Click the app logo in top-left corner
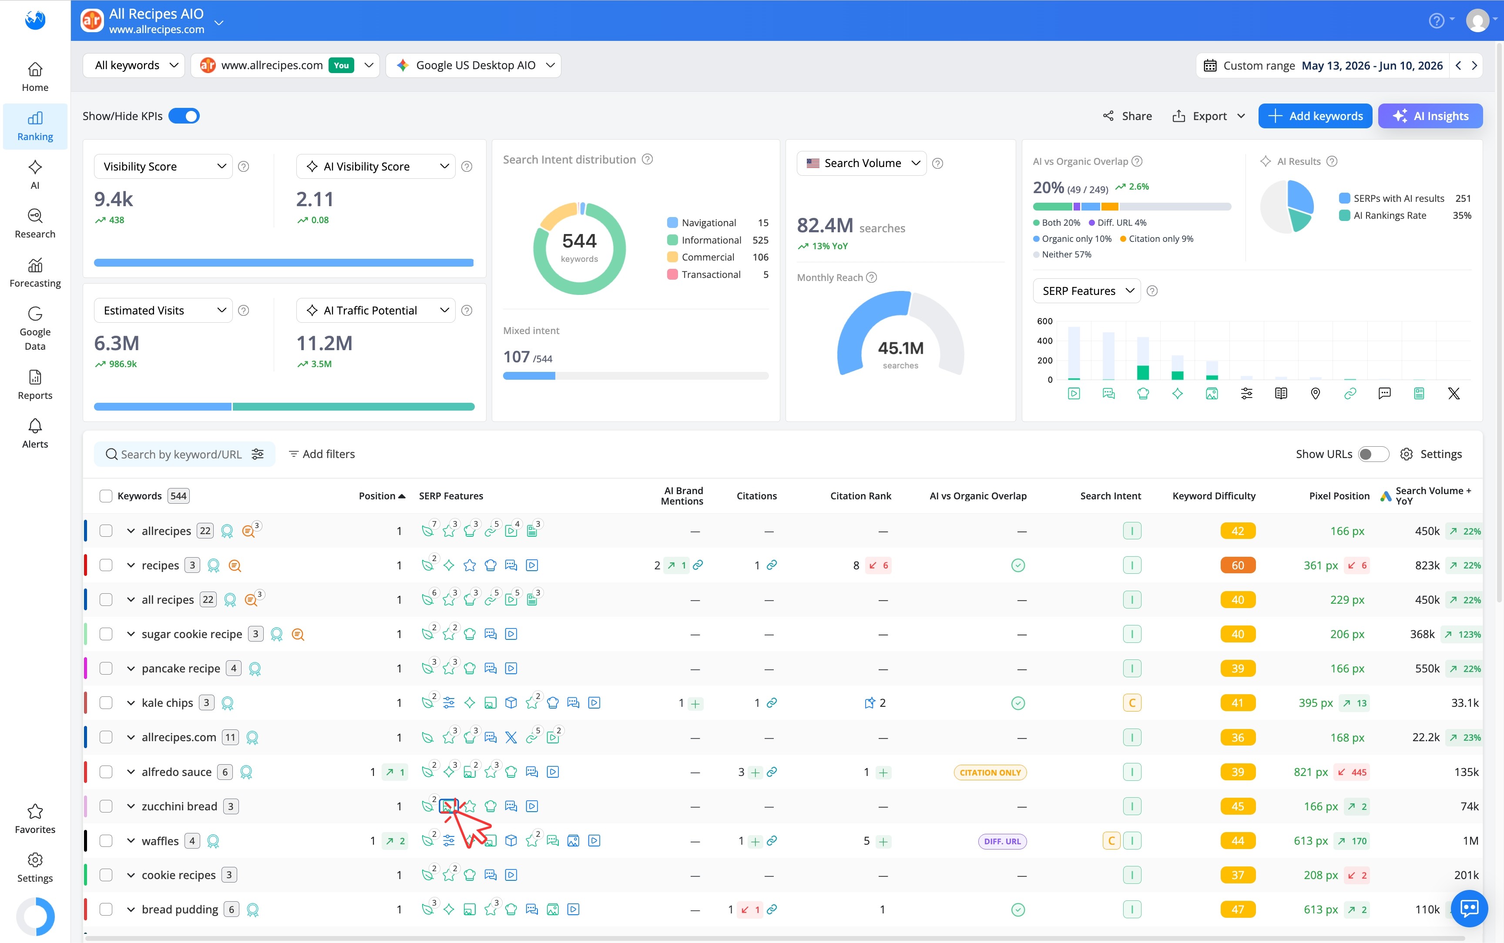 tap(35, 20)
